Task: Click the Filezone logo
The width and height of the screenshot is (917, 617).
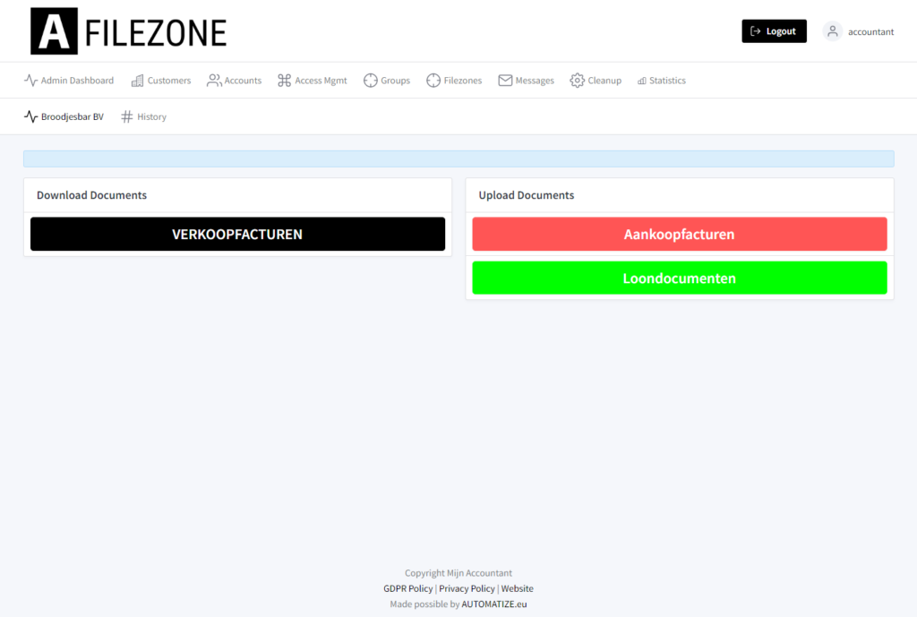Action: pyautogui.click(x=129, y=31)
